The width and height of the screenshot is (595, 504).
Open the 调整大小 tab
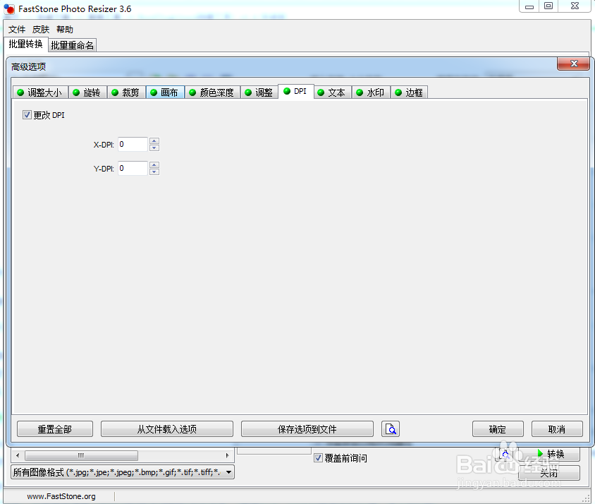pos(40,92)
